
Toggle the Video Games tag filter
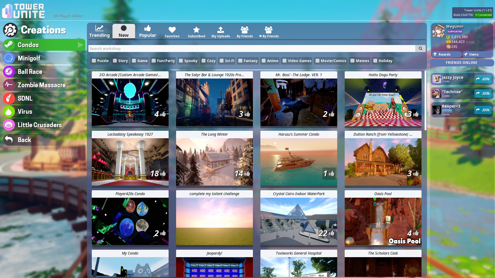[285, 61]
